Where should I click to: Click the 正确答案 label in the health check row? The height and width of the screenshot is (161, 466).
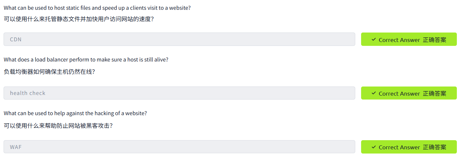click(434, 93)
